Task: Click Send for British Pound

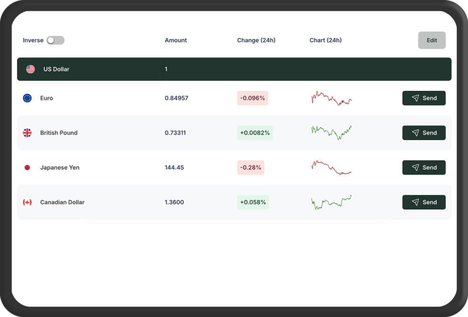Action: pyautogui.click(x=424, y=133)
